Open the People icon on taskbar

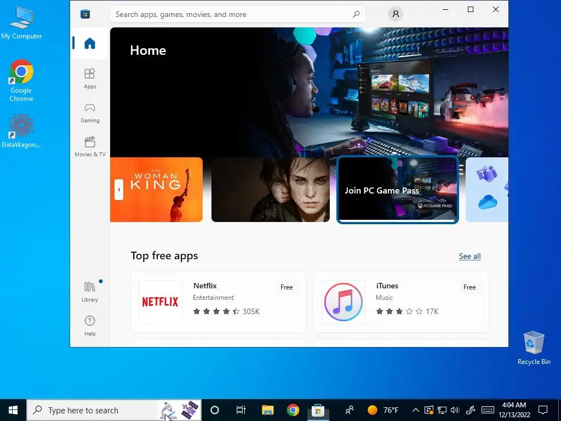pyautogui.click(x=349, y=410)
